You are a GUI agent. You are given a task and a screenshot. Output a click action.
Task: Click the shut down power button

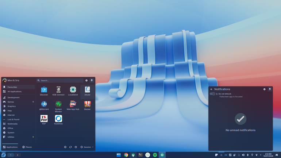click(x=76, y=147)
